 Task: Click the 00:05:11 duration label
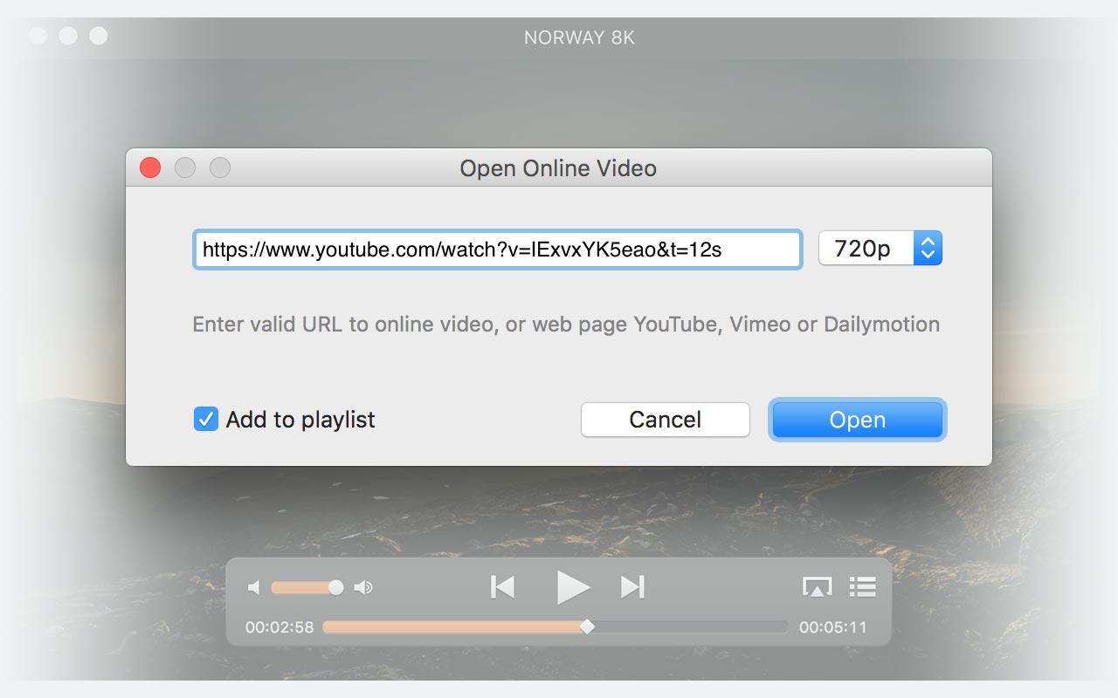833,627
